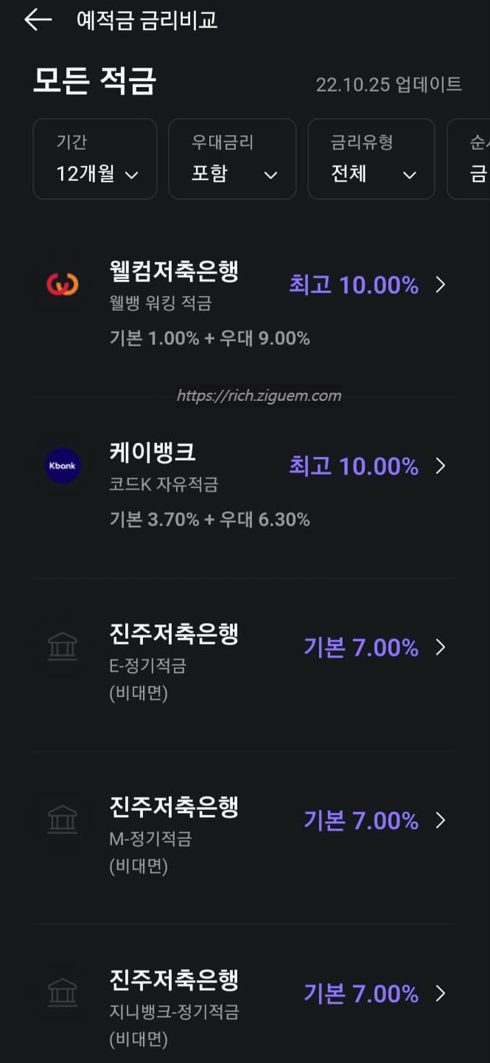Screen dimensions: 490x1063
Task: Tap the bank building icon beside M-정기적금
Action: [x=63, y=820]
